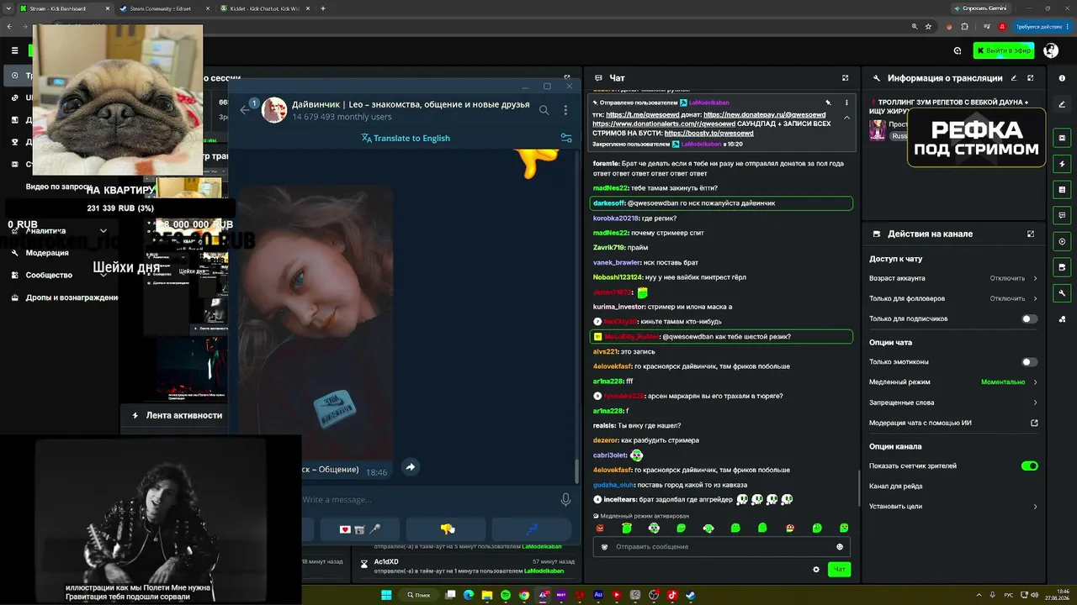Screen dimensions: 1077x605
Task: Toggle the play-circle sidebar icon
Action: (x=1062, y=241)
